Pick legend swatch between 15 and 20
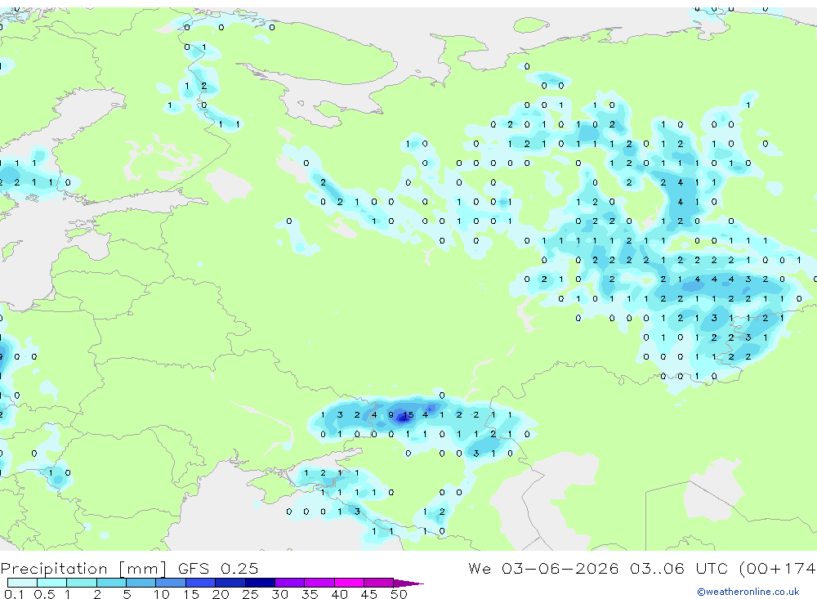 click(x=200, y=583)
